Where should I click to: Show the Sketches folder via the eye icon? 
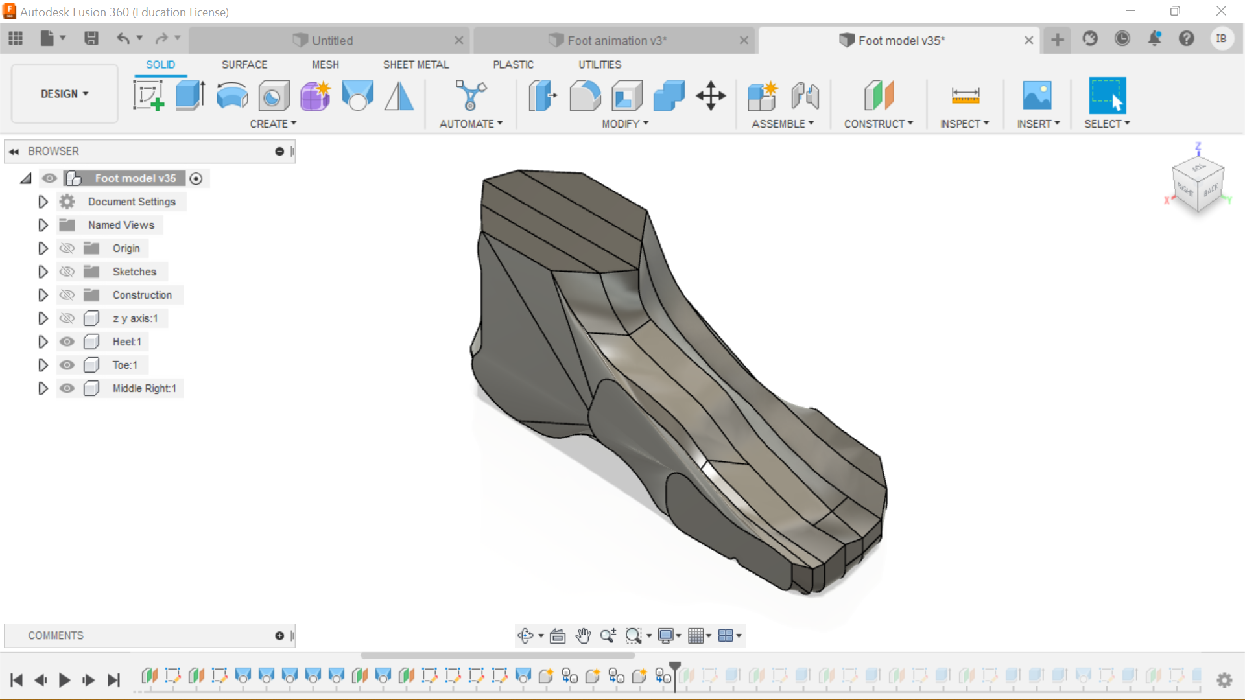[67, 272]
